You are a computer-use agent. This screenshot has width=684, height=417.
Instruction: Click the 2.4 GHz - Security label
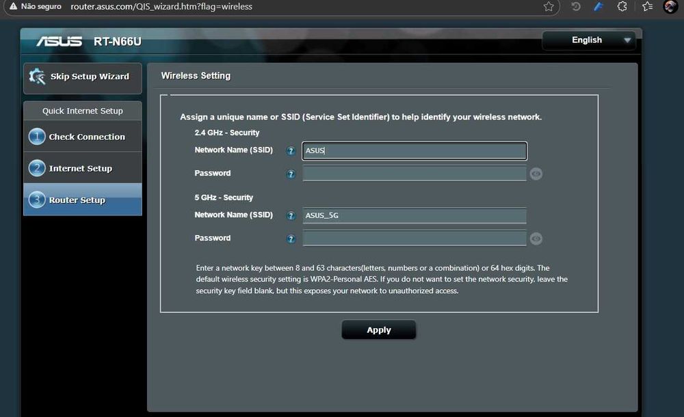pyautogui.click(x=227, y=133)
